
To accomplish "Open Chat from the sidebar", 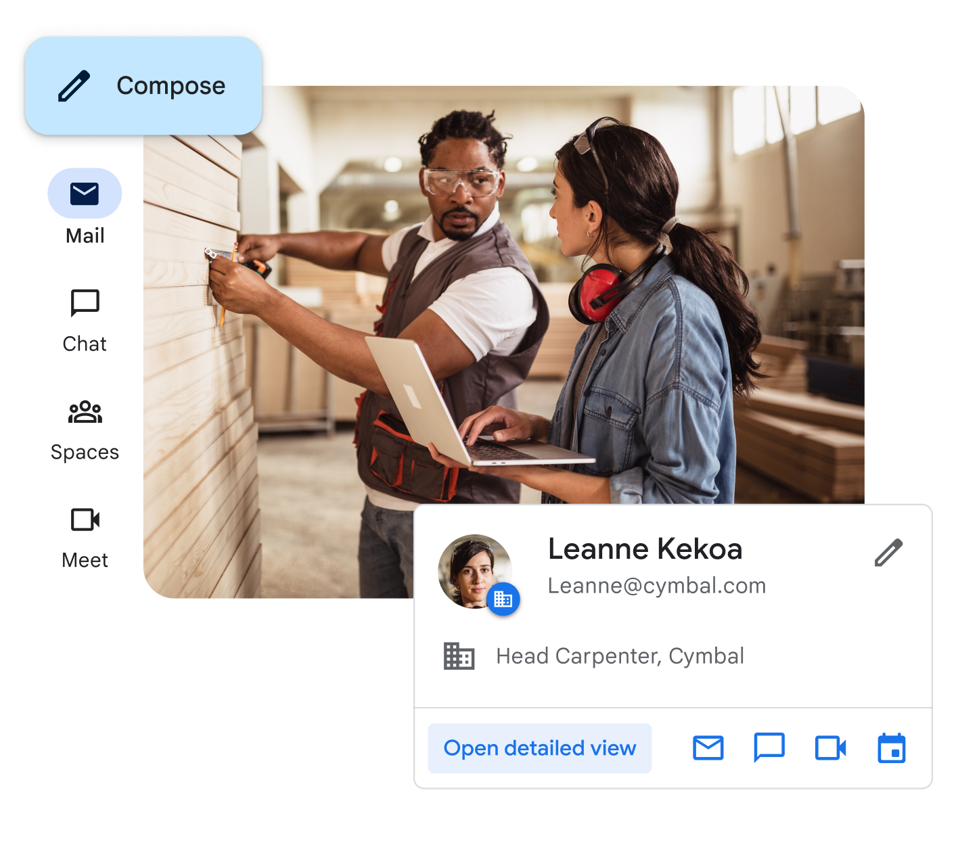I will point(85,303).
